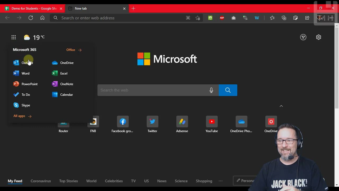Open Outlook from Microsoft 365 list
339x191 pixels.
point(23,63)
